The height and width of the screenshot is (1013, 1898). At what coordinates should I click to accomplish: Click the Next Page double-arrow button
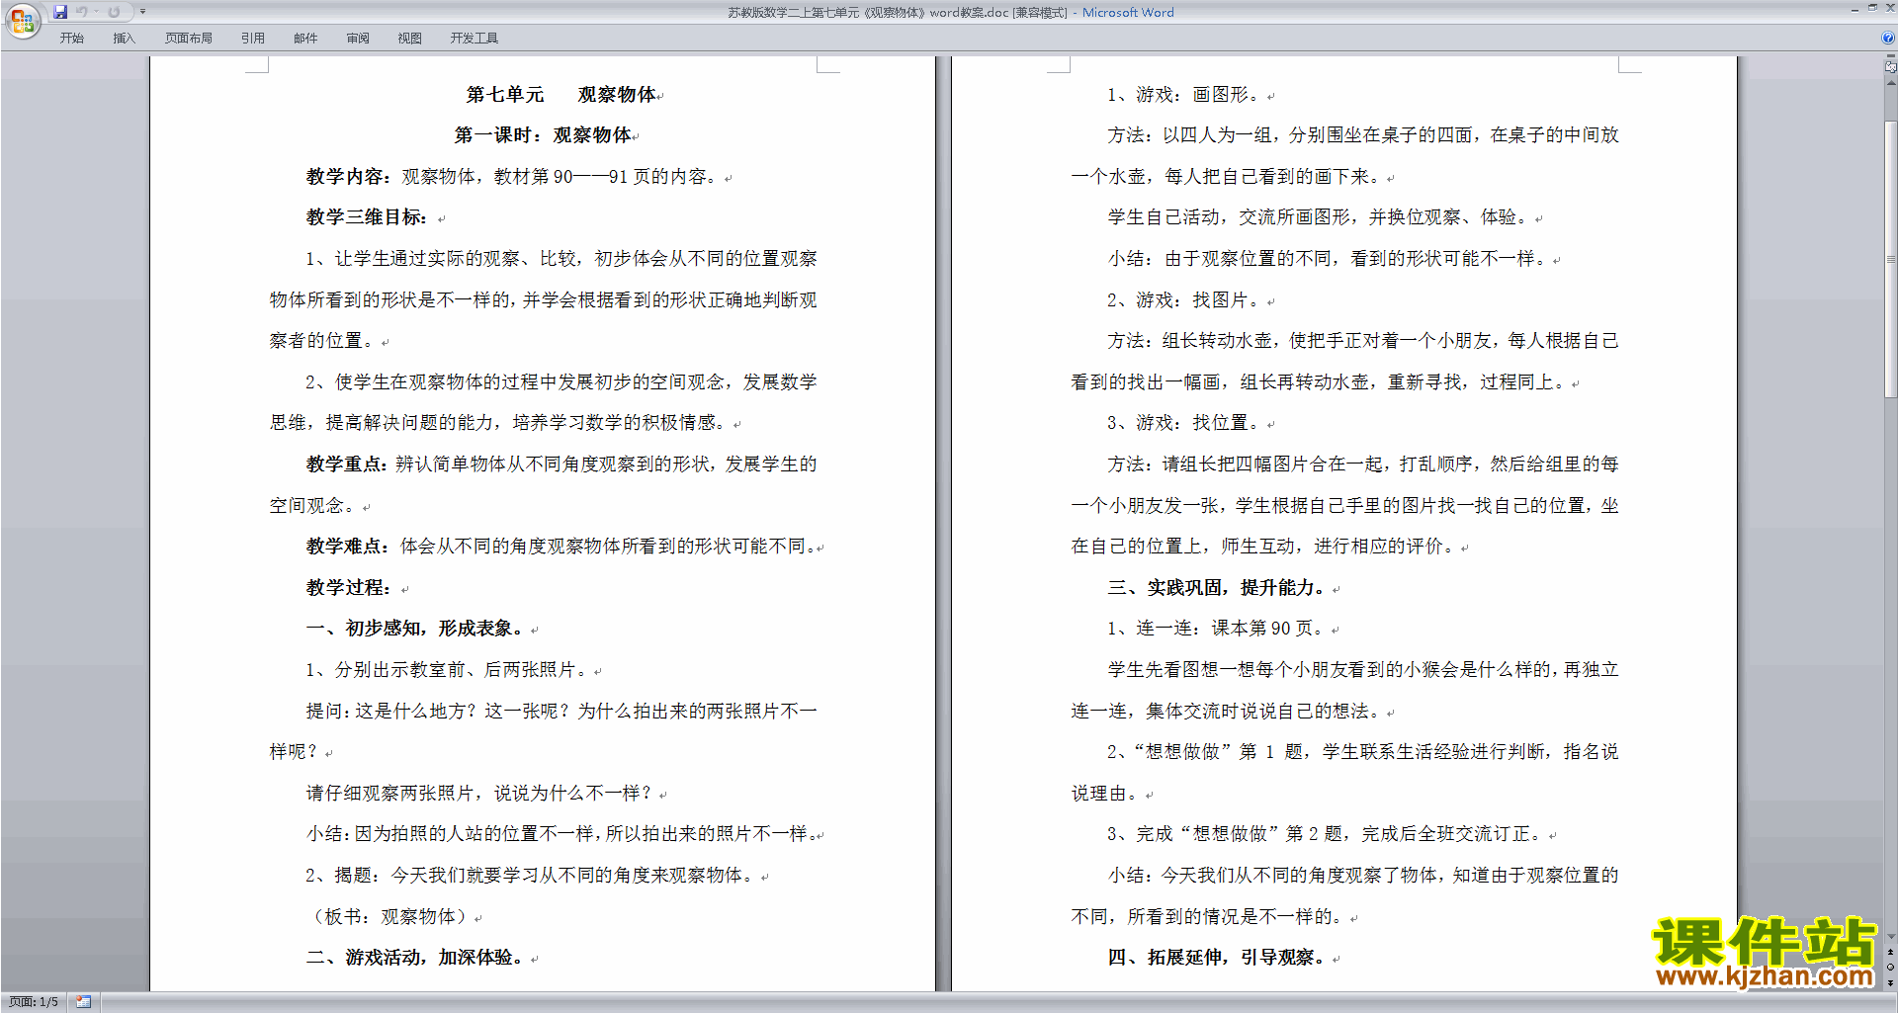point(1890,982)
